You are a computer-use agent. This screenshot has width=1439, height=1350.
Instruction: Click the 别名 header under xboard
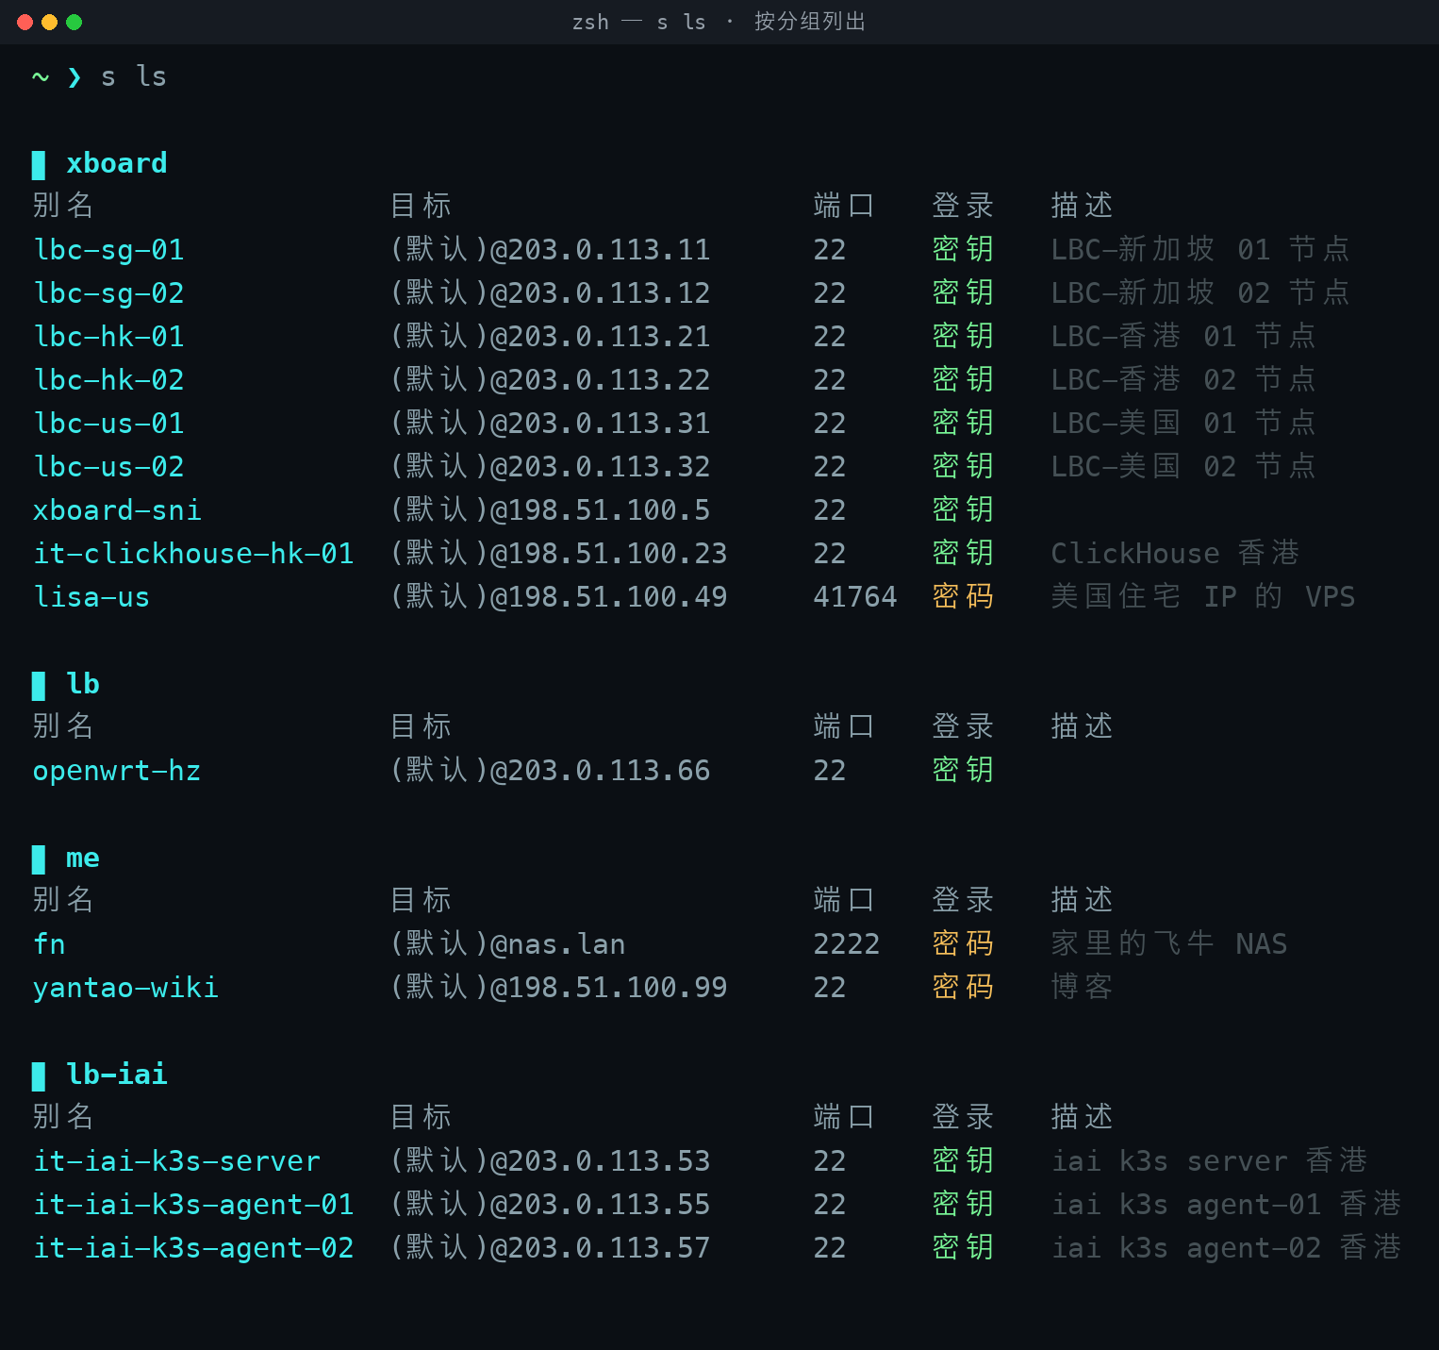tap(63, 206)
